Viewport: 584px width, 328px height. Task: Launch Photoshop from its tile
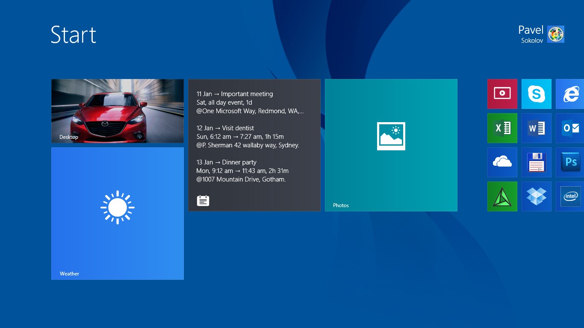point(570,162)
